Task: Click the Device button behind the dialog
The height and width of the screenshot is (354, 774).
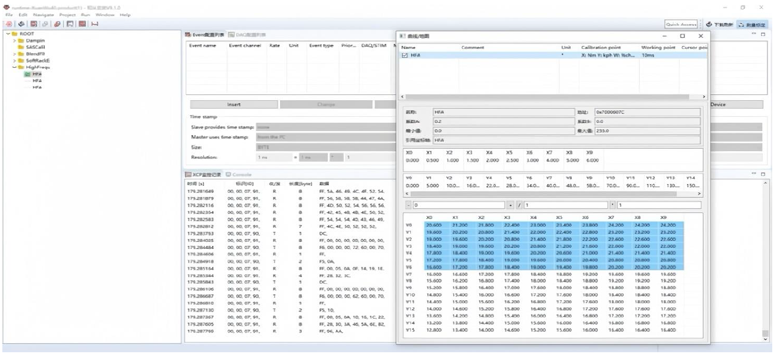Action: coord(736,104)
